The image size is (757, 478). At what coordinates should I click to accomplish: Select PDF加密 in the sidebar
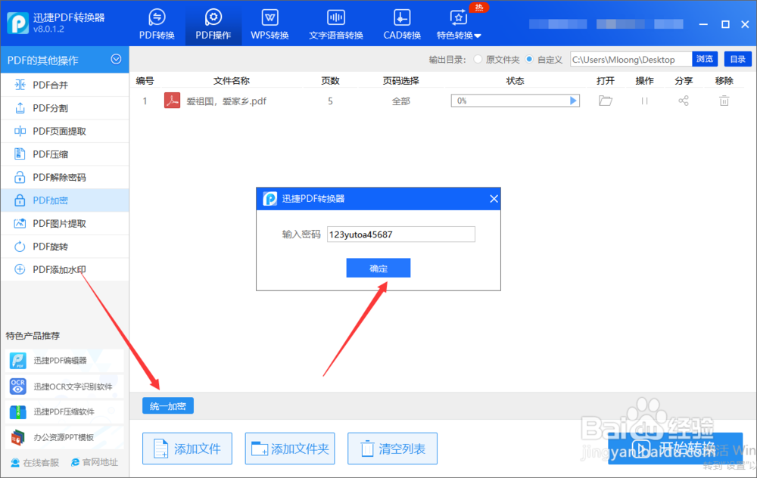[x=64, y=200]
